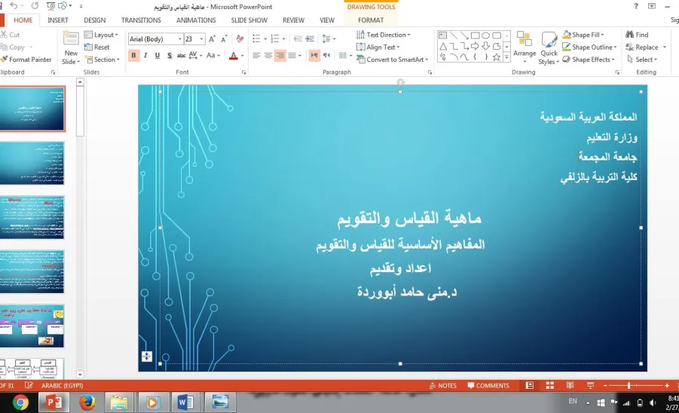Toggle align text right
This screenshot has width=679, height=413.
pos(280,56)
